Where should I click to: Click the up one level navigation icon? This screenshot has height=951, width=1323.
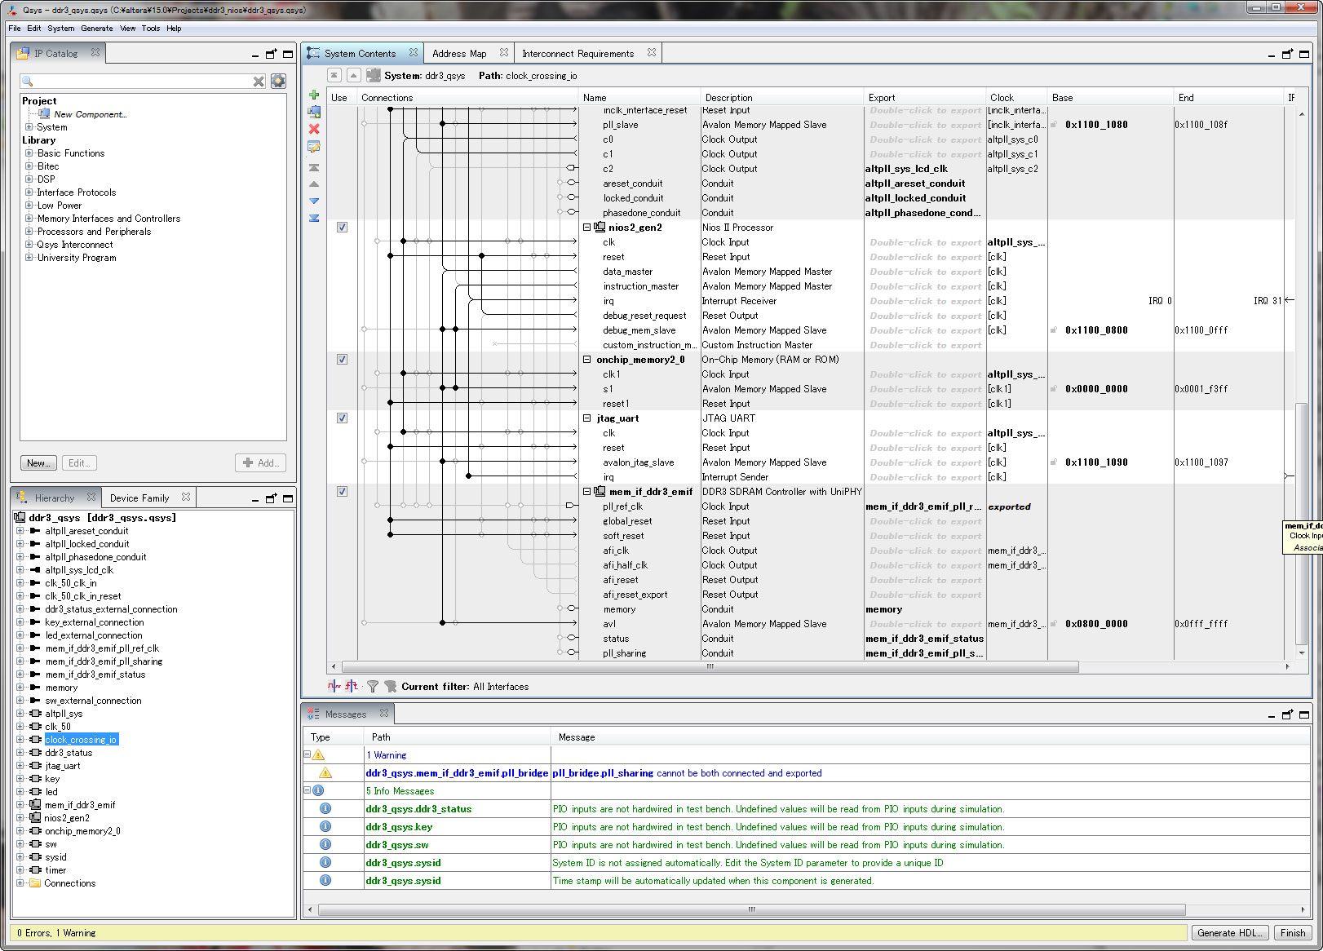[353, 75]
